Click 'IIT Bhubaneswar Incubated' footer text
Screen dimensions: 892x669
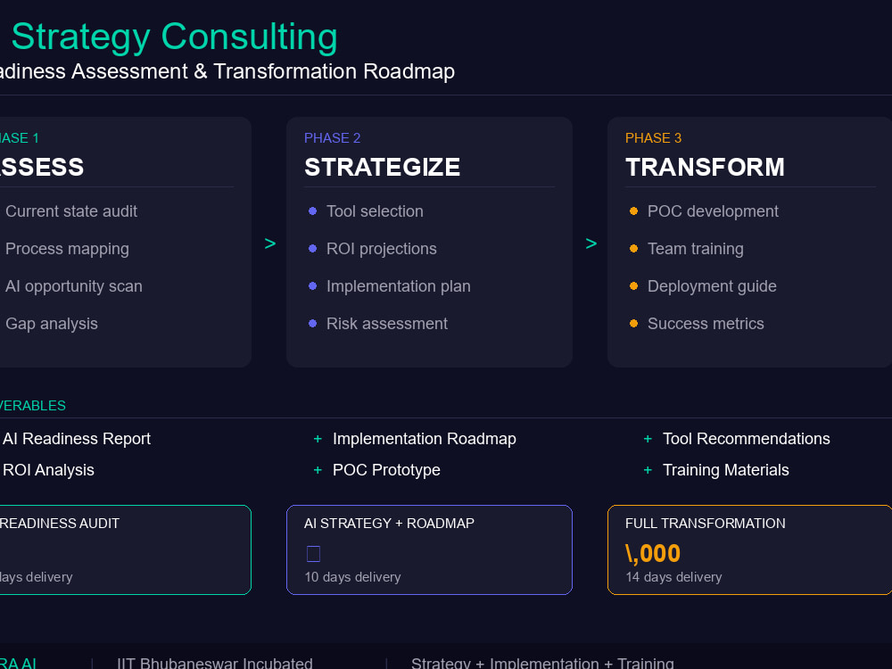tap(215, 664)
